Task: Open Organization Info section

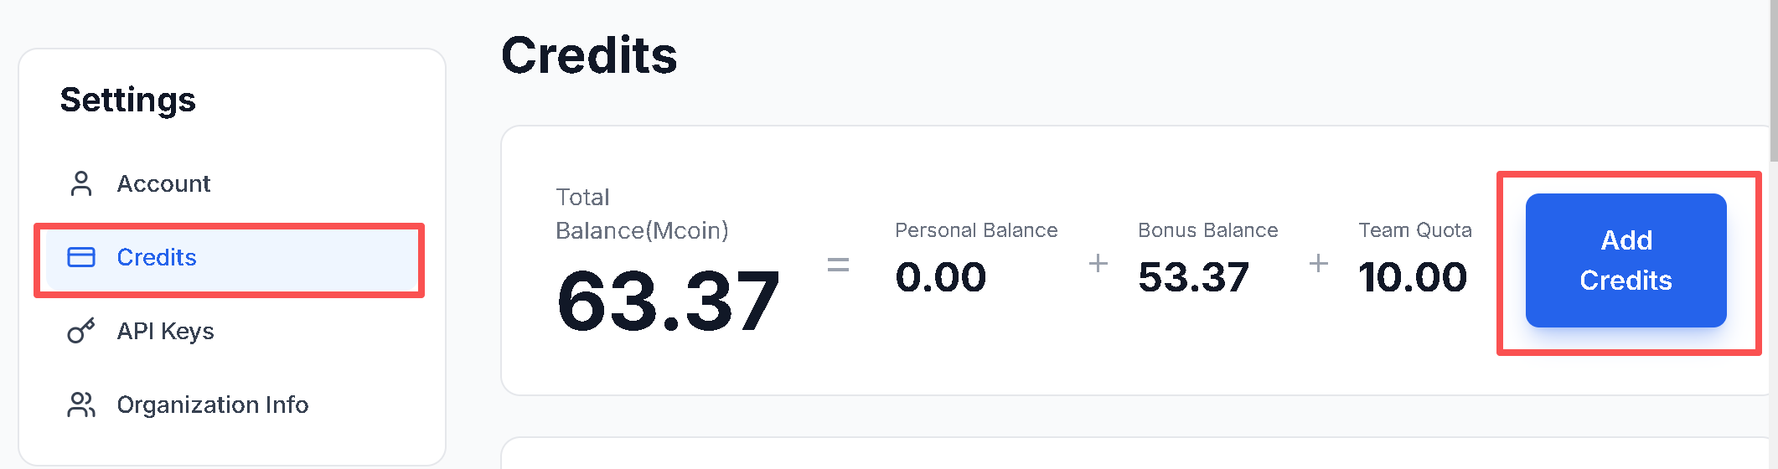Action: 212,405
